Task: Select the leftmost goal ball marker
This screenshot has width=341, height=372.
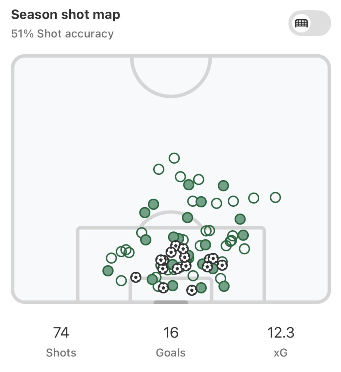Action: point(136,278)
